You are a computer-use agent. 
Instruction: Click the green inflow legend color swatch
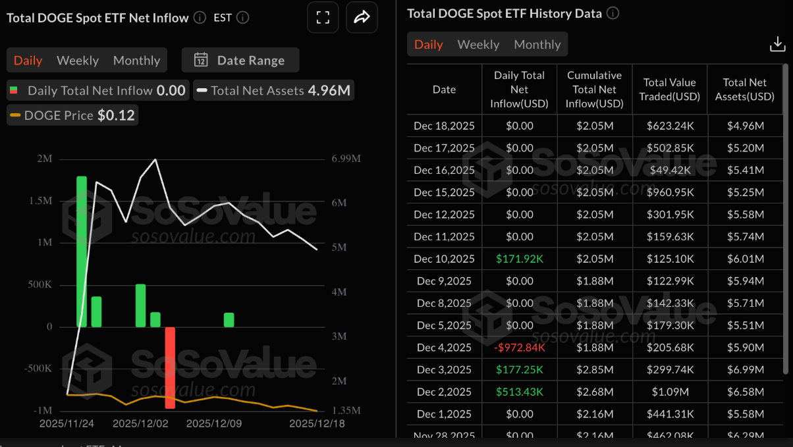click(x=14, y=90)
